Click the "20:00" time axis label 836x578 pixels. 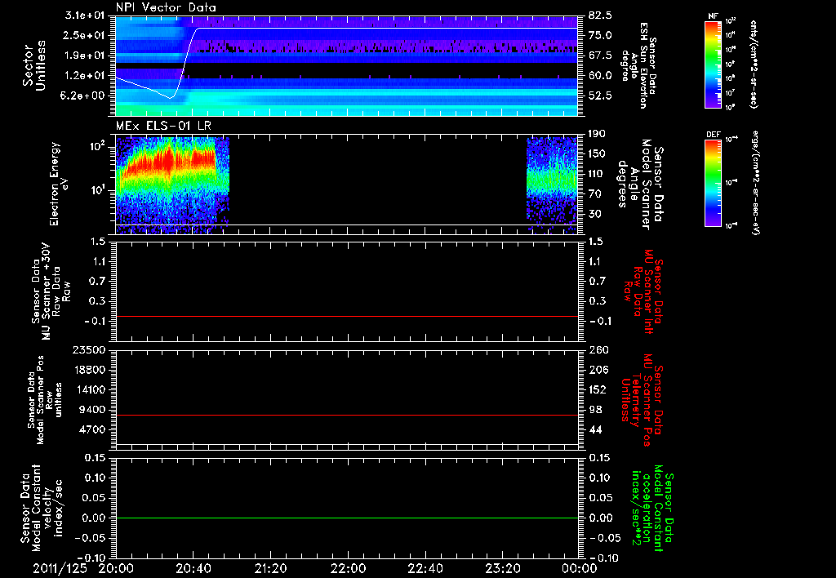pyautogui.click(x=115, y=568)
